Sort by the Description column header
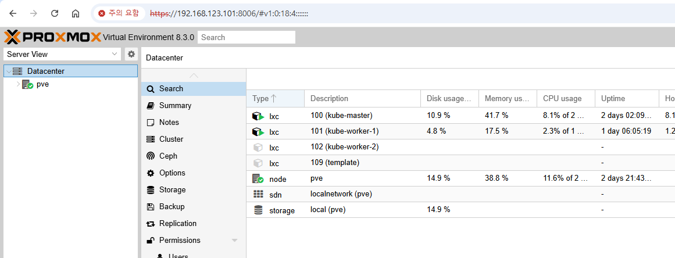This screenshot has height=258, width=675. (x=362, y=98)
